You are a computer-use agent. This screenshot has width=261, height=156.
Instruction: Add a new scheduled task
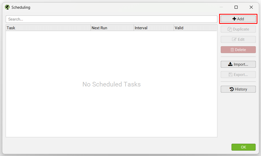(x=238, y=19)
